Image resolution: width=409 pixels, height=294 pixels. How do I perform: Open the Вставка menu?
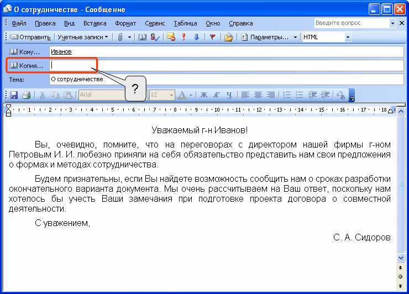[95, 23]
